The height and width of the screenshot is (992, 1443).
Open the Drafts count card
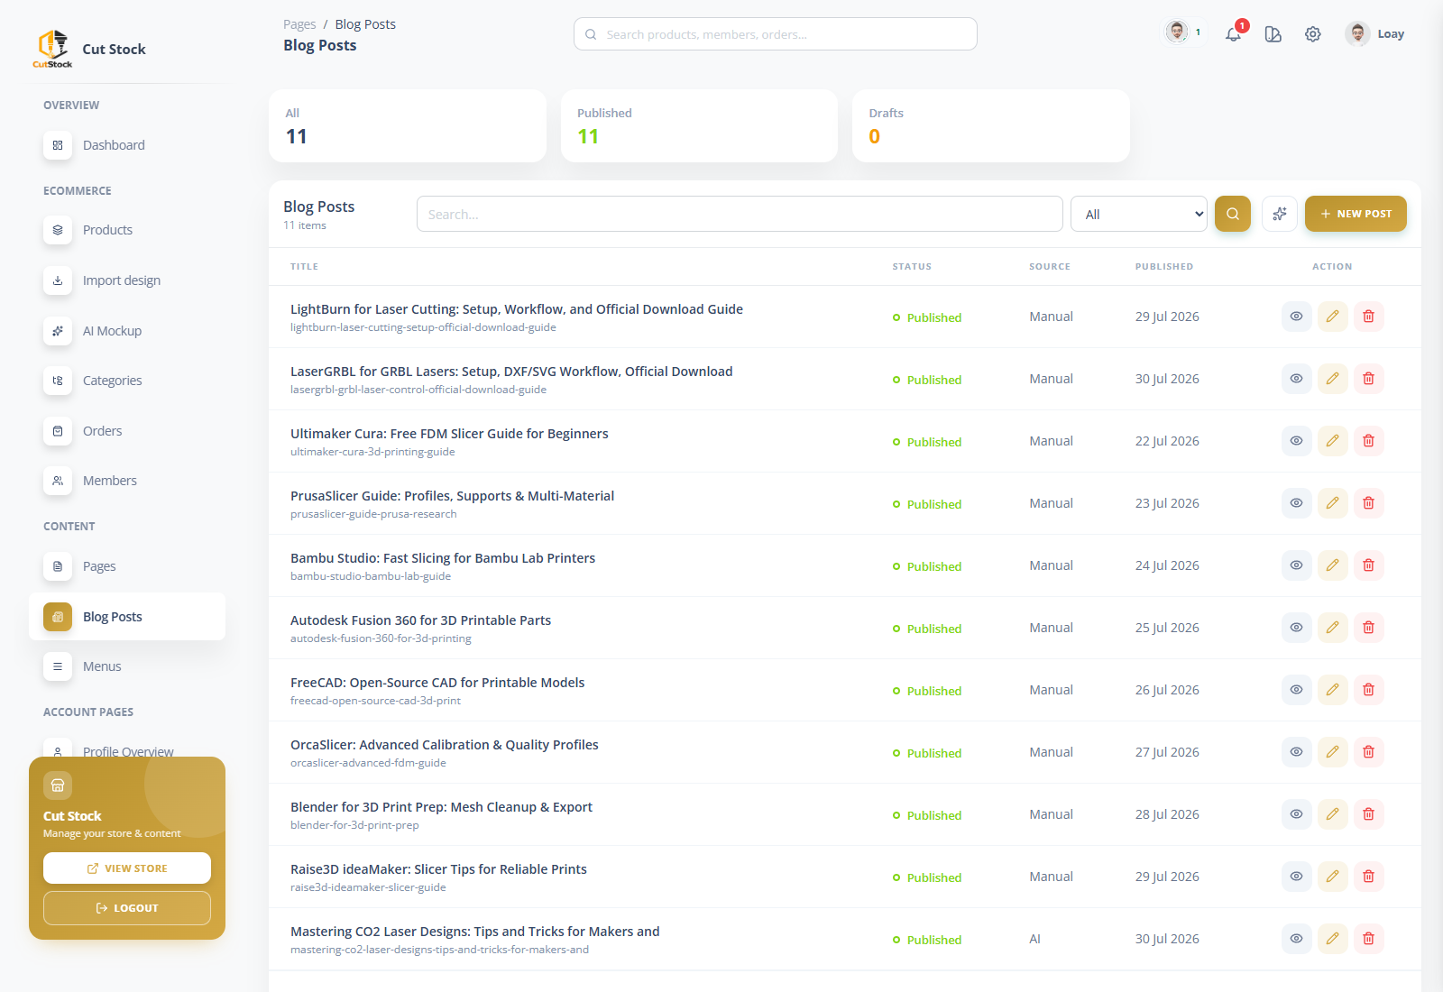coord(991,125)
